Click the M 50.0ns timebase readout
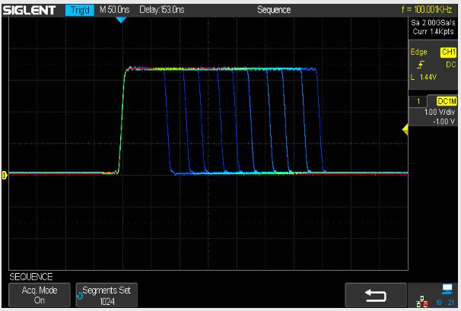The image size is (461, 311). pos(116,8)
